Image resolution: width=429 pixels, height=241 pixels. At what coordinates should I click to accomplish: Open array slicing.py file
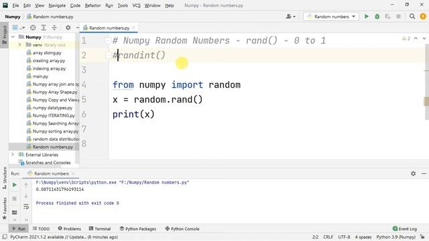(x=47, y=53)
